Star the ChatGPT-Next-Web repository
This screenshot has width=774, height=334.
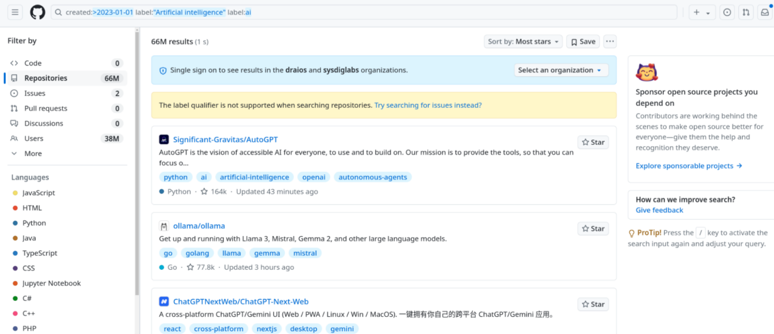coord(593,304)
